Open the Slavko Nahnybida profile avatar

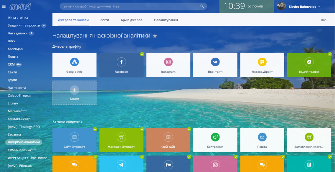281,6
